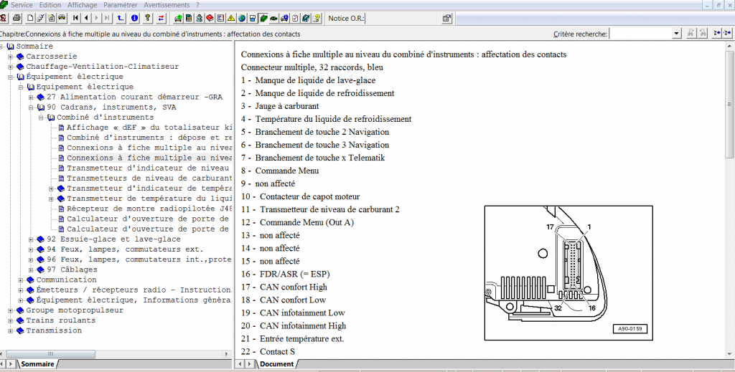Open the Paramétrer menu
Image resolution: width=735 pixels, height=372 pixels.
click(120, 5)
